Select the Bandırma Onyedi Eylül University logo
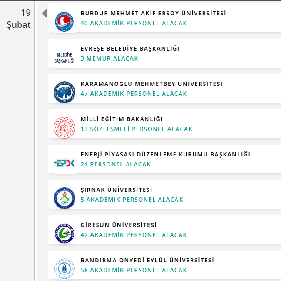This screenshot has width=281, height=281. point(64,269)
